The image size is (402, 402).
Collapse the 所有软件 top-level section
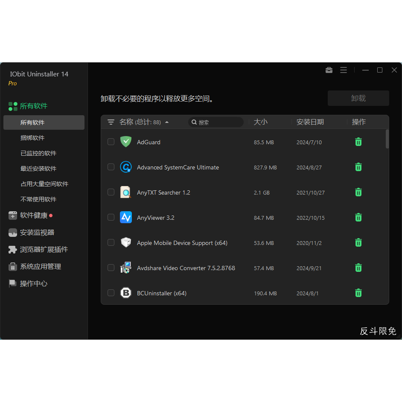33,106
